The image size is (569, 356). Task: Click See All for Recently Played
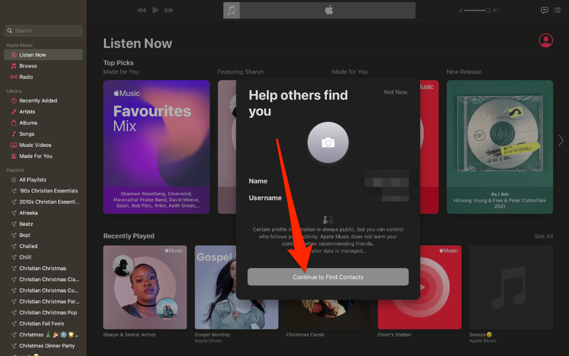pyautogui.click(x=543, y=236)
